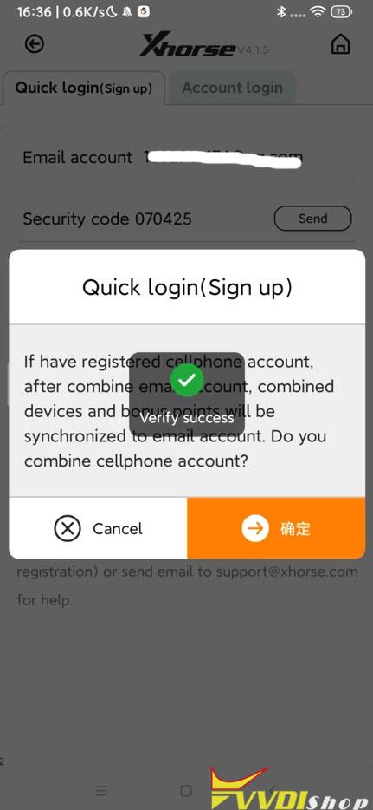Click the Send security code button
The height and width of the screenshot is (810, 373).
tap(312, 219)
